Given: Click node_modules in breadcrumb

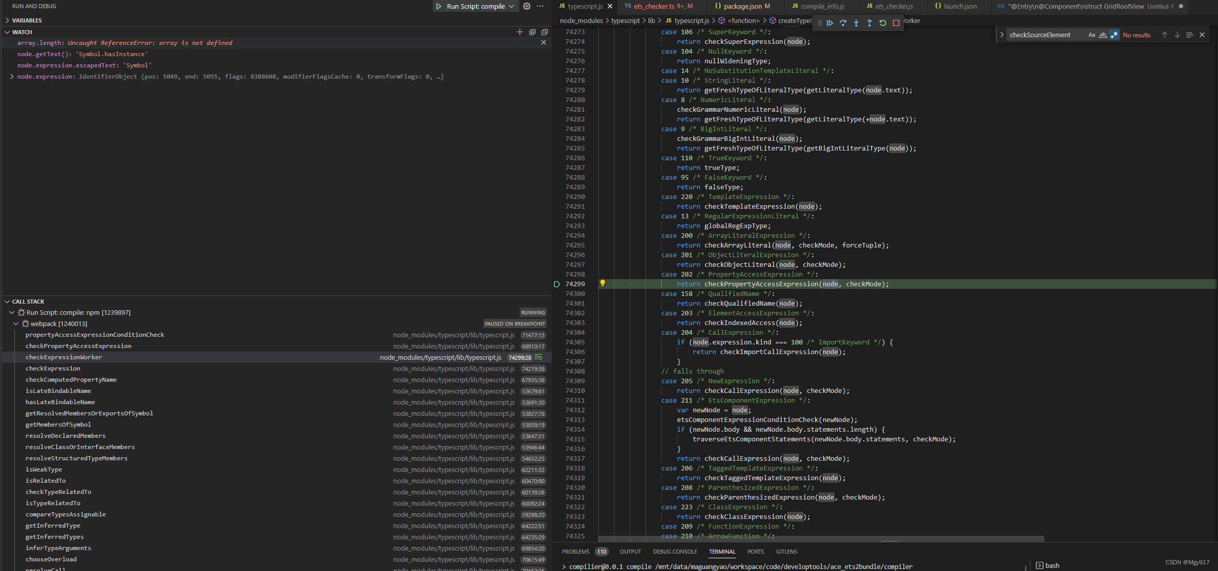Looking at the screenshot, I should point(581,20).
